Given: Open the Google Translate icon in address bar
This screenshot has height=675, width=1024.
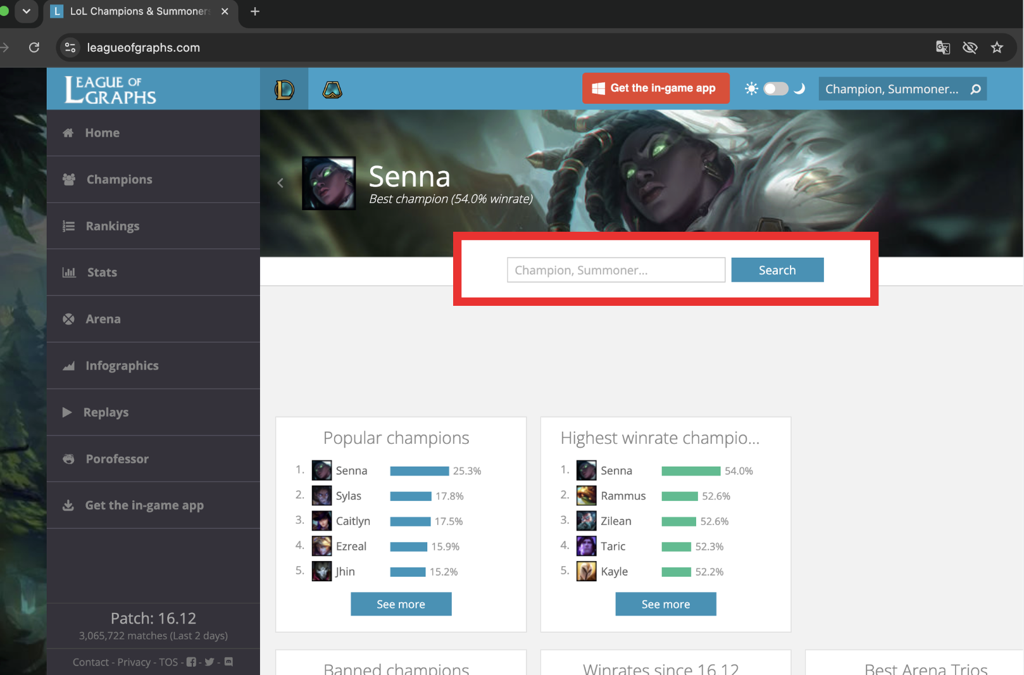Looking at the screenshot, I should tap(942, 47).
